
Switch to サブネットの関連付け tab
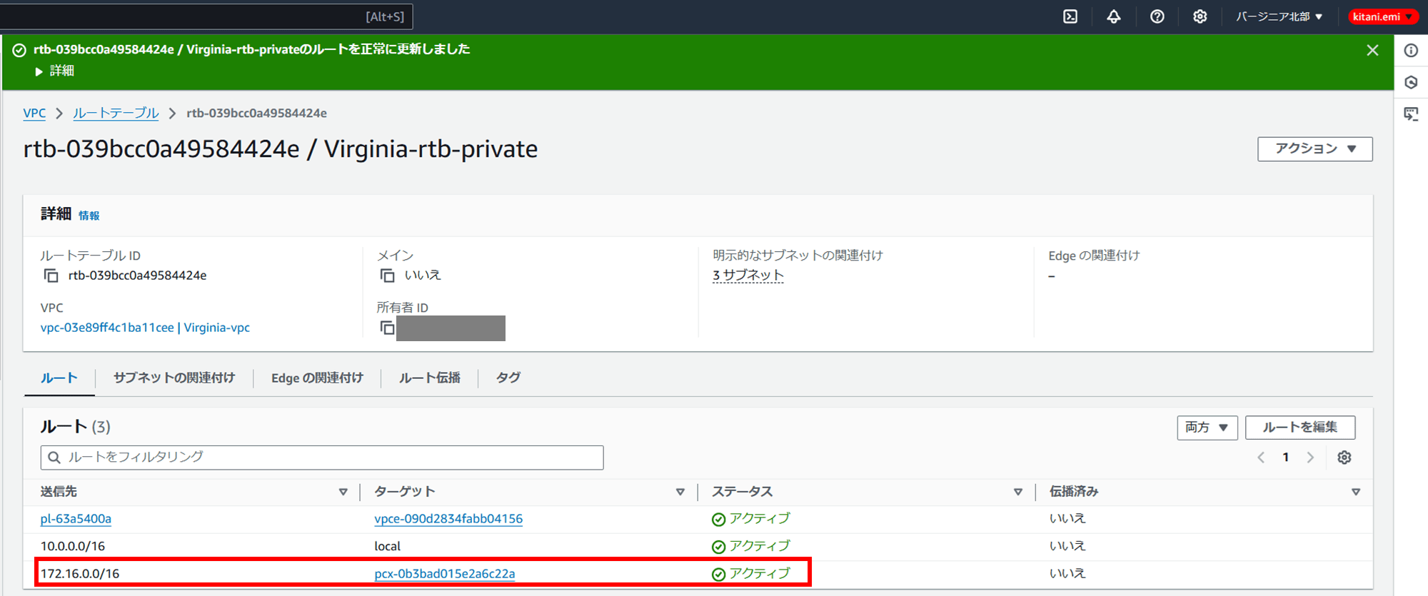pos(174,378)
